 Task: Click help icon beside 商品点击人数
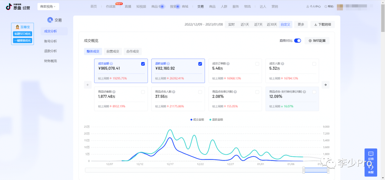coord(174,92)
